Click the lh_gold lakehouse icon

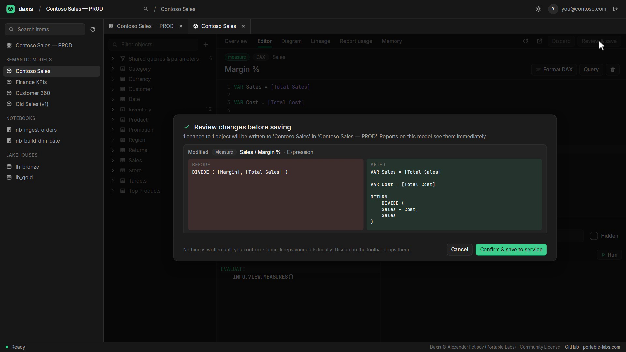click(9, 177)
